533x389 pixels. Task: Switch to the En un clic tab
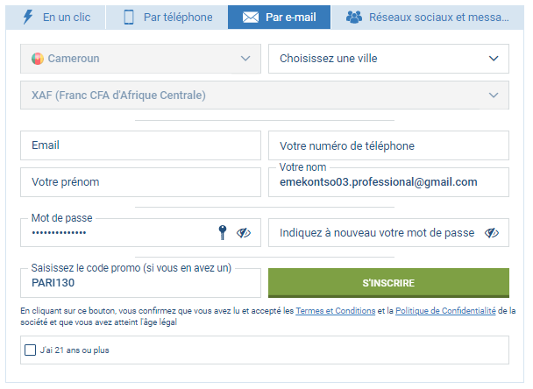click(x=56, y=17)
